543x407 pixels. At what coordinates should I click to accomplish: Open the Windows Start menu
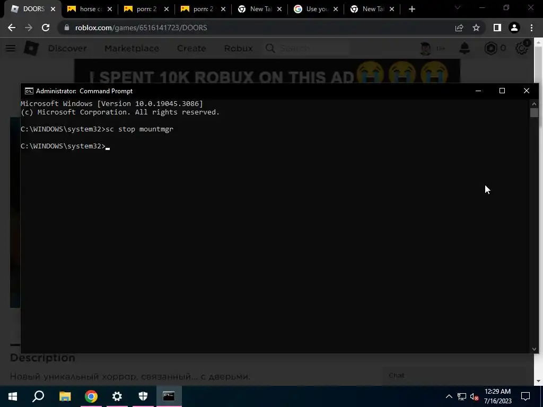[x=13, y=396]
